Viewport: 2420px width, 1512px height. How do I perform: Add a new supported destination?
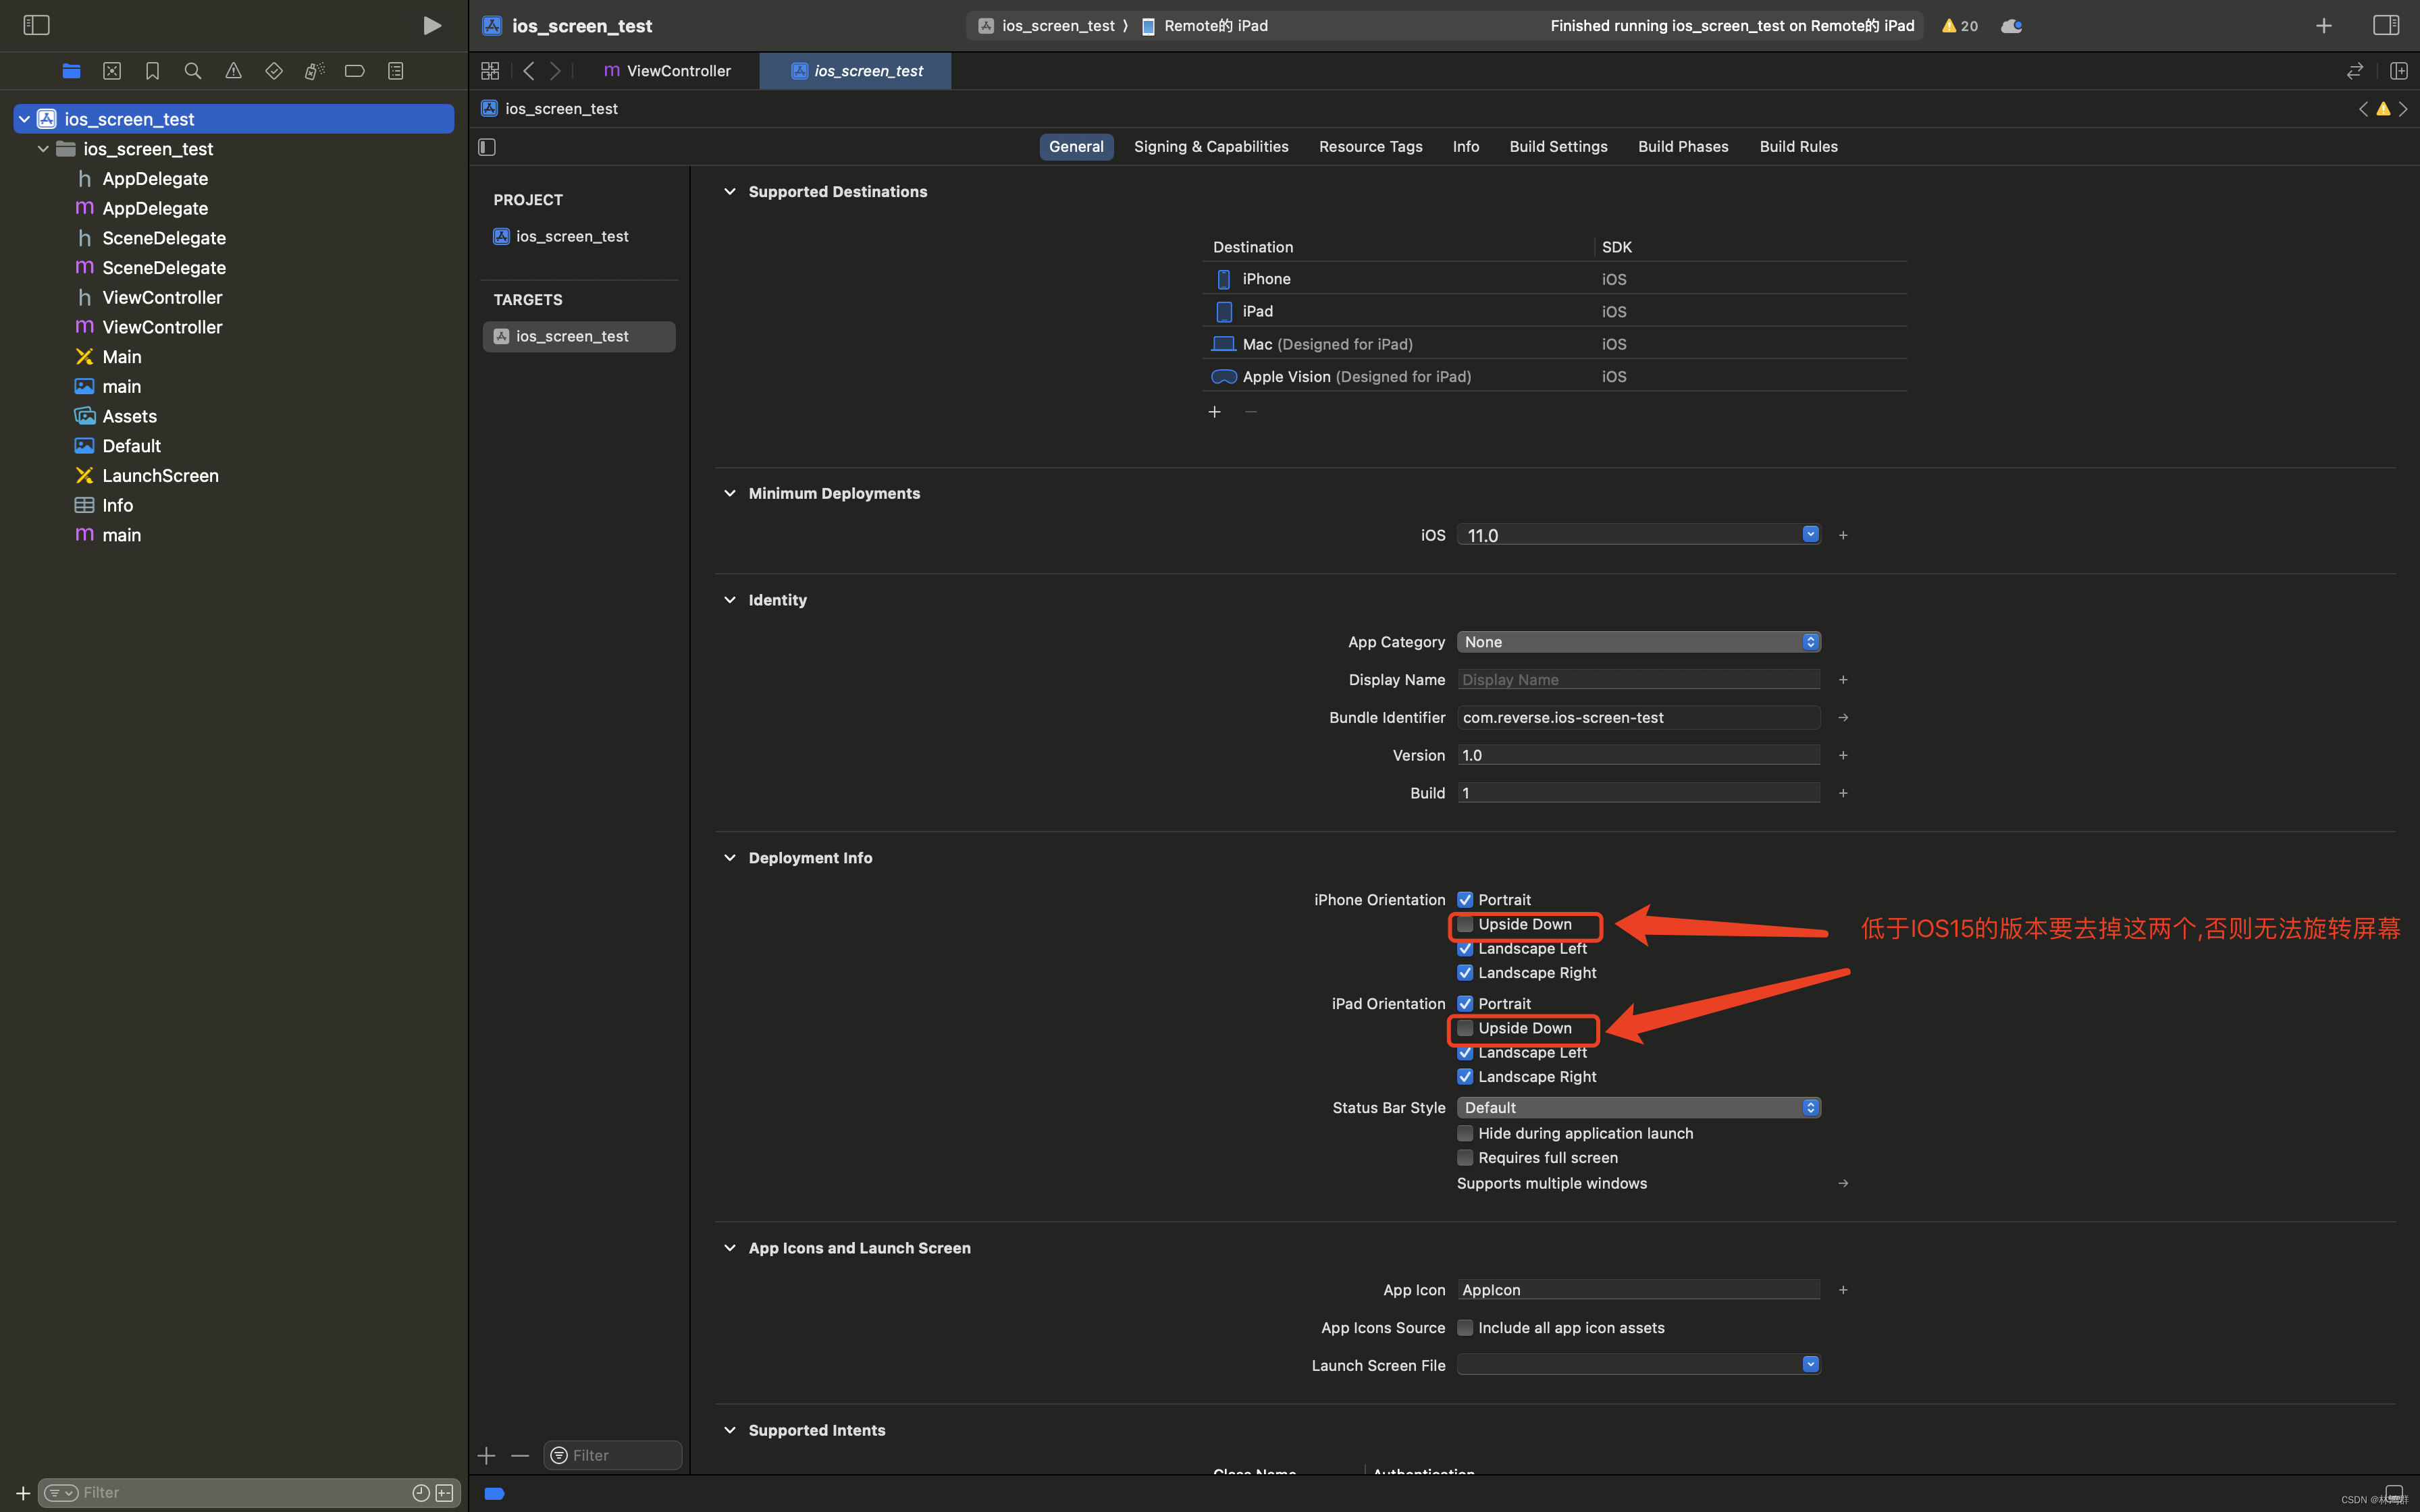pos(1215,412)
